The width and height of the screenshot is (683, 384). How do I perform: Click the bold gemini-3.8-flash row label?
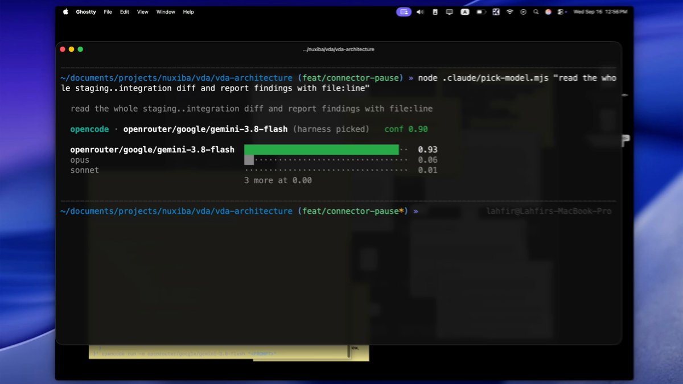tap(152, 150)
